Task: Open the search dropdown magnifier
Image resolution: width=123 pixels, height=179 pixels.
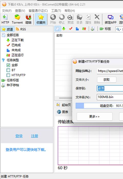Action: (119, 29)
